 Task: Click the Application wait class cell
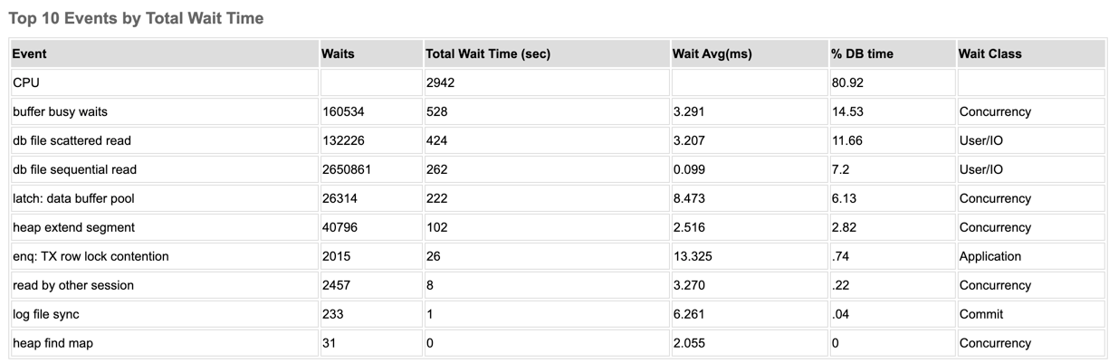coord(990,256)
